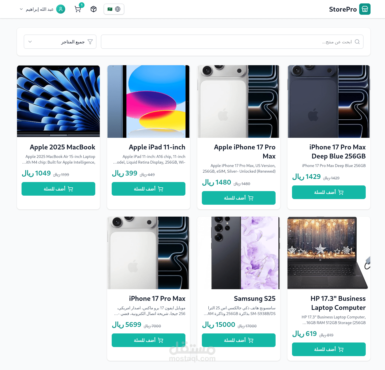The height and width of the screenshot is (370, 385).
Task: Click the search magnifier icon
Action: 357,42
